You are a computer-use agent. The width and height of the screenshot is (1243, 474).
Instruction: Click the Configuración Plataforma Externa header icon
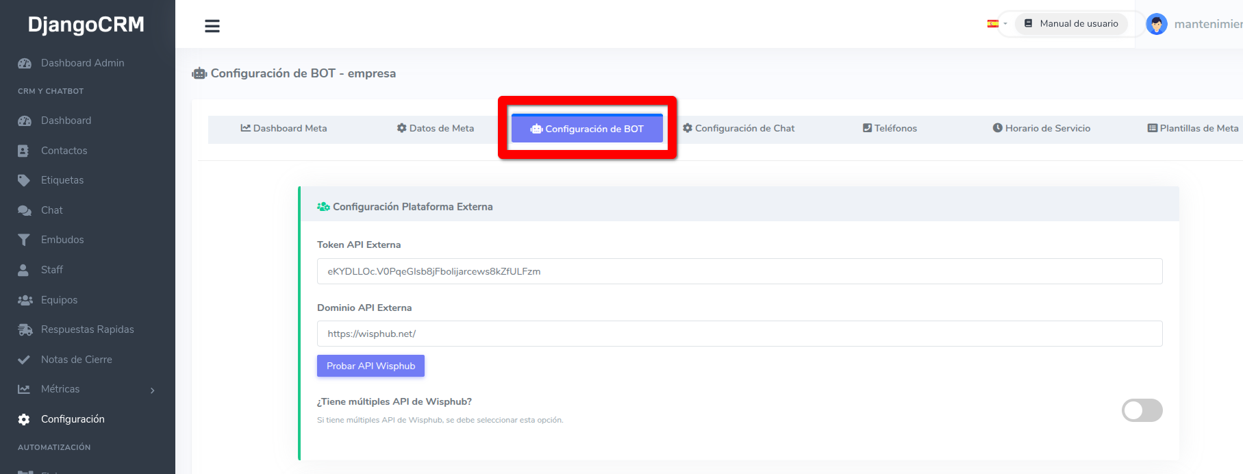click(323, 206)
